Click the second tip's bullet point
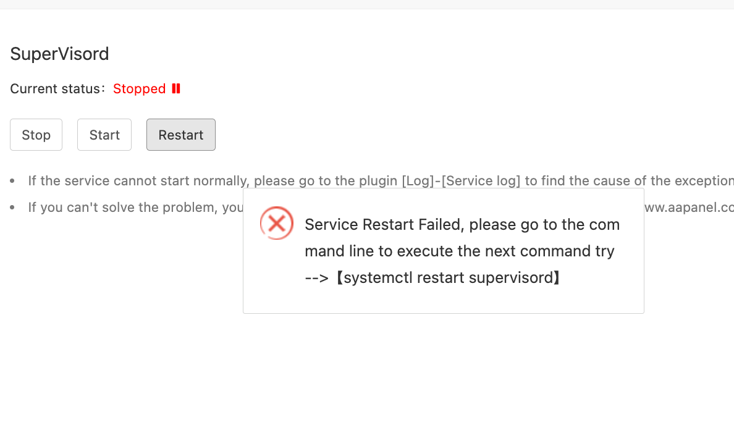Viewport: 734px width, 425px height. pyautogui.click(x=12, y=208)
